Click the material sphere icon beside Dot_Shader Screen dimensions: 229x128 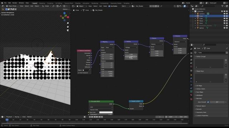(133, 6)
